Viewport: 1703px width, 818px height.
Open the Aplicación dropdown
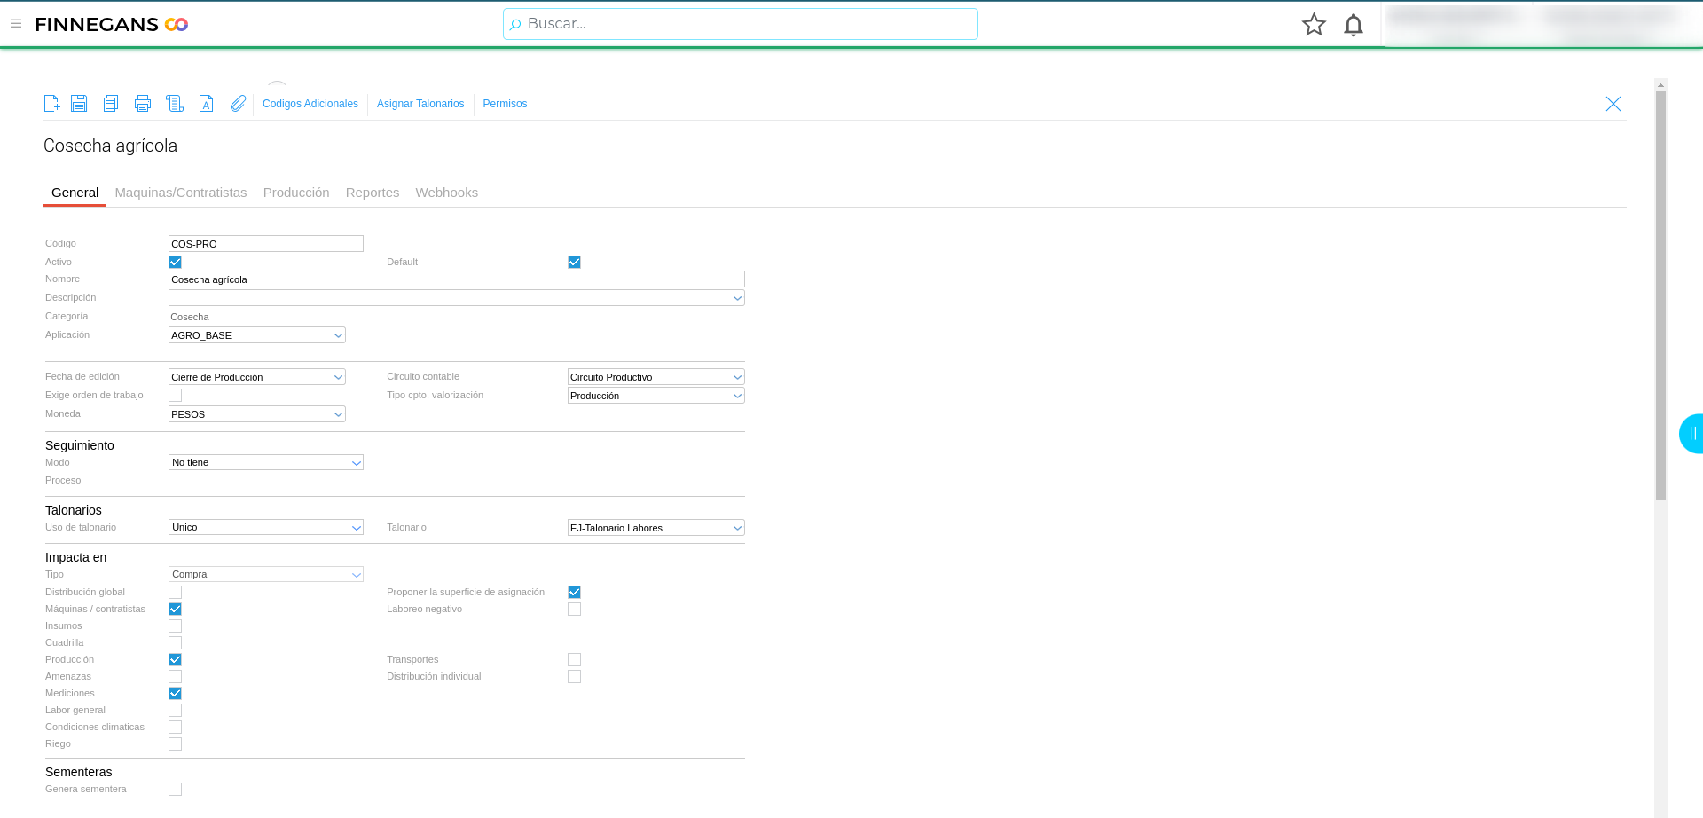pos(256,335)
